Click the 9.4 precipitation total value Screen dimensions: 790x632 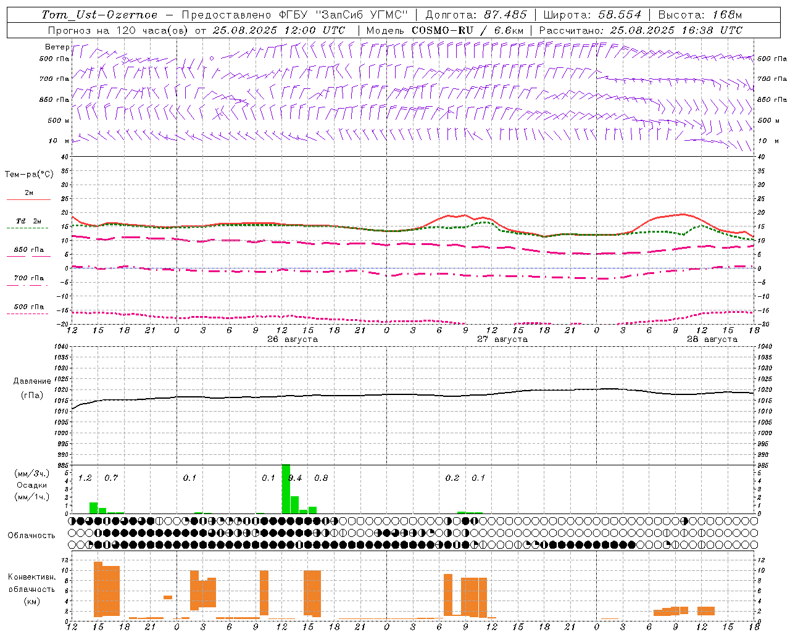[x=296, y=478]
